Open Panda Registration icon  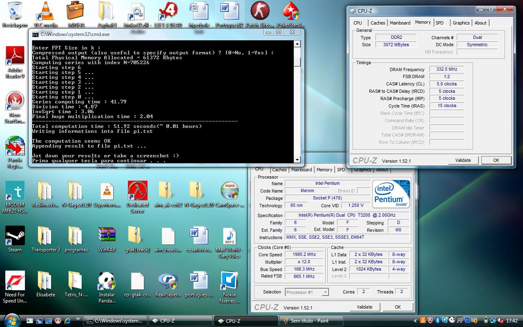coord(15,152)
